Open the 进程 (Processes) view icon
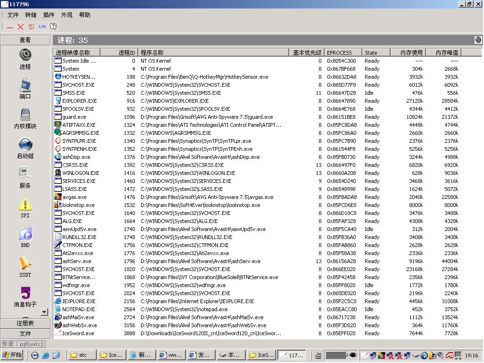This screenshot has height=363, width=484. tap(25, 55)
